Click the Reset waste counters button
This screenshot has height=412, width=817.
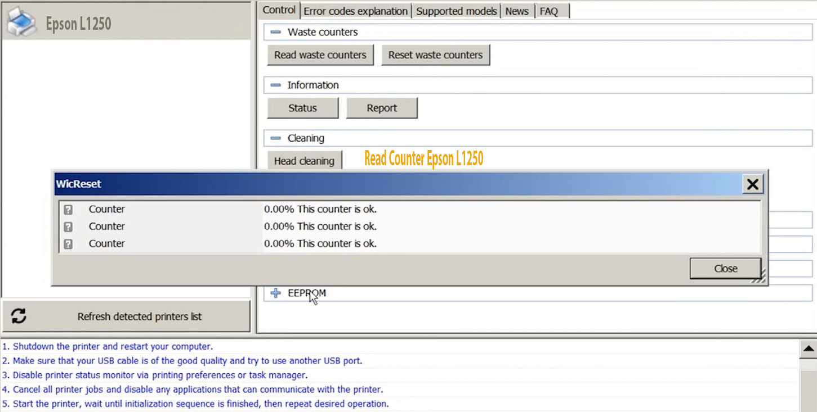pos(436,55)
